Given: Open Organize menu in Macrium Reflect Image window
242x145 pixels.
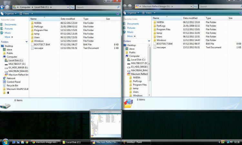Looking at the screenshot, I should 131,13.
